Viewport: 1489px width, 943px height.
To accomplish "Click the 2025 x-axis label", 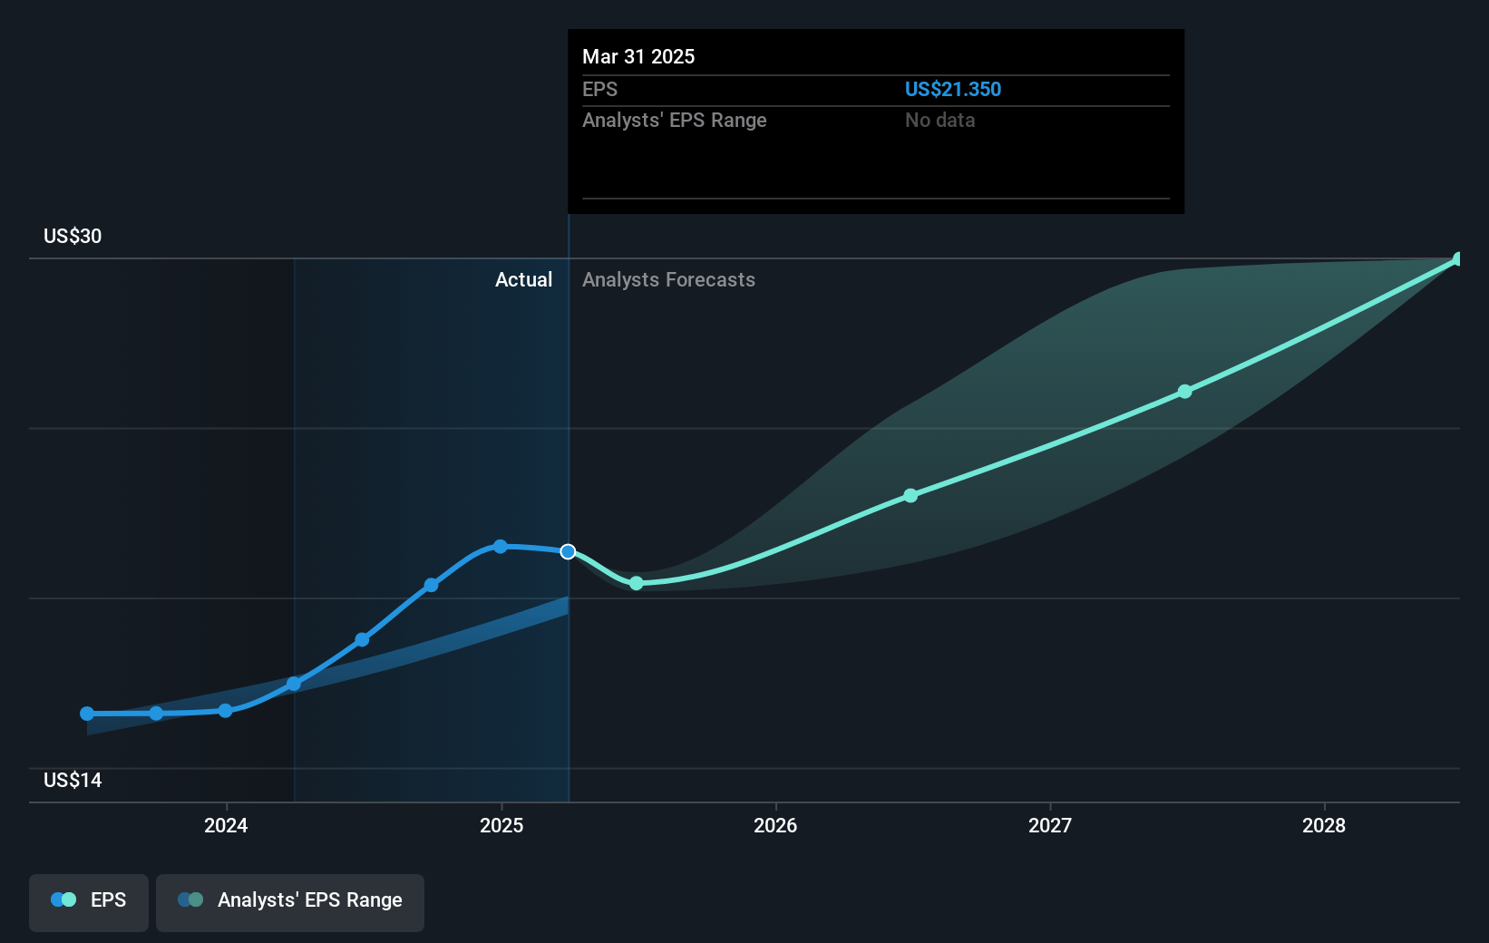I will (501, 825).
